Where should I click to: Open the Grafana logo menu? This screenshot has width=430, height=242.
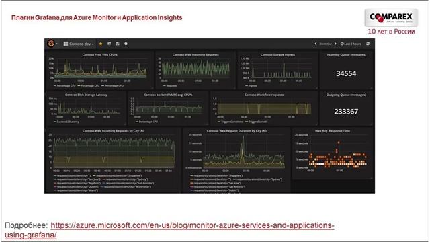click(51, 44)
